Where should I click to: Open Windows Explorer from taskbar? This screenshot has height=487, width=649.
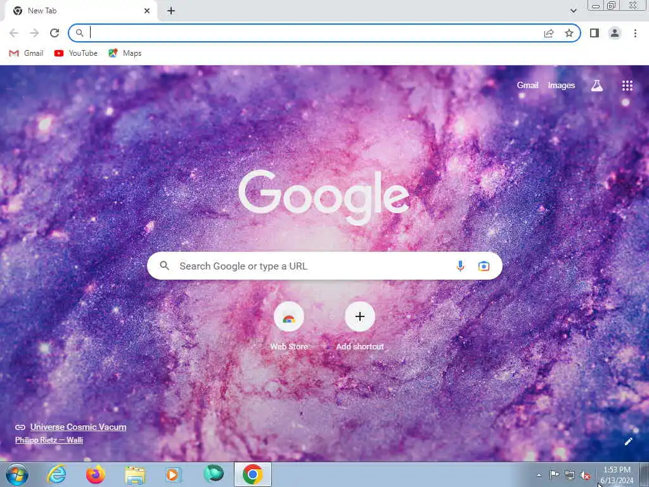click(x=135, y=475)
